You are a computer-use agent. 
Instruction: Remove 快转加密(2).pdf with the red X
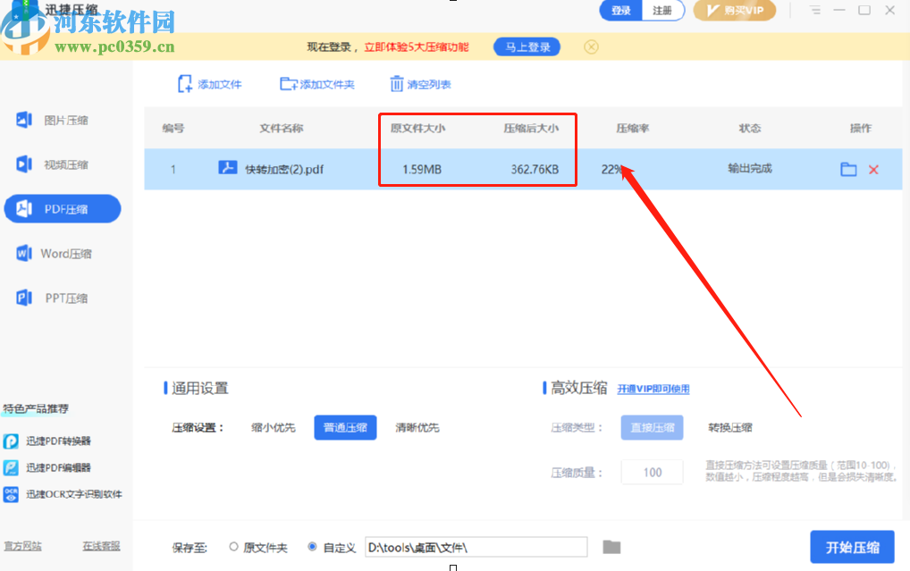point(872,168)
